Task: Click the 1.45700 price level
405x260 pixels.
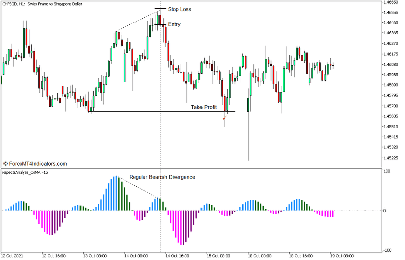Action: pos(391,106)
